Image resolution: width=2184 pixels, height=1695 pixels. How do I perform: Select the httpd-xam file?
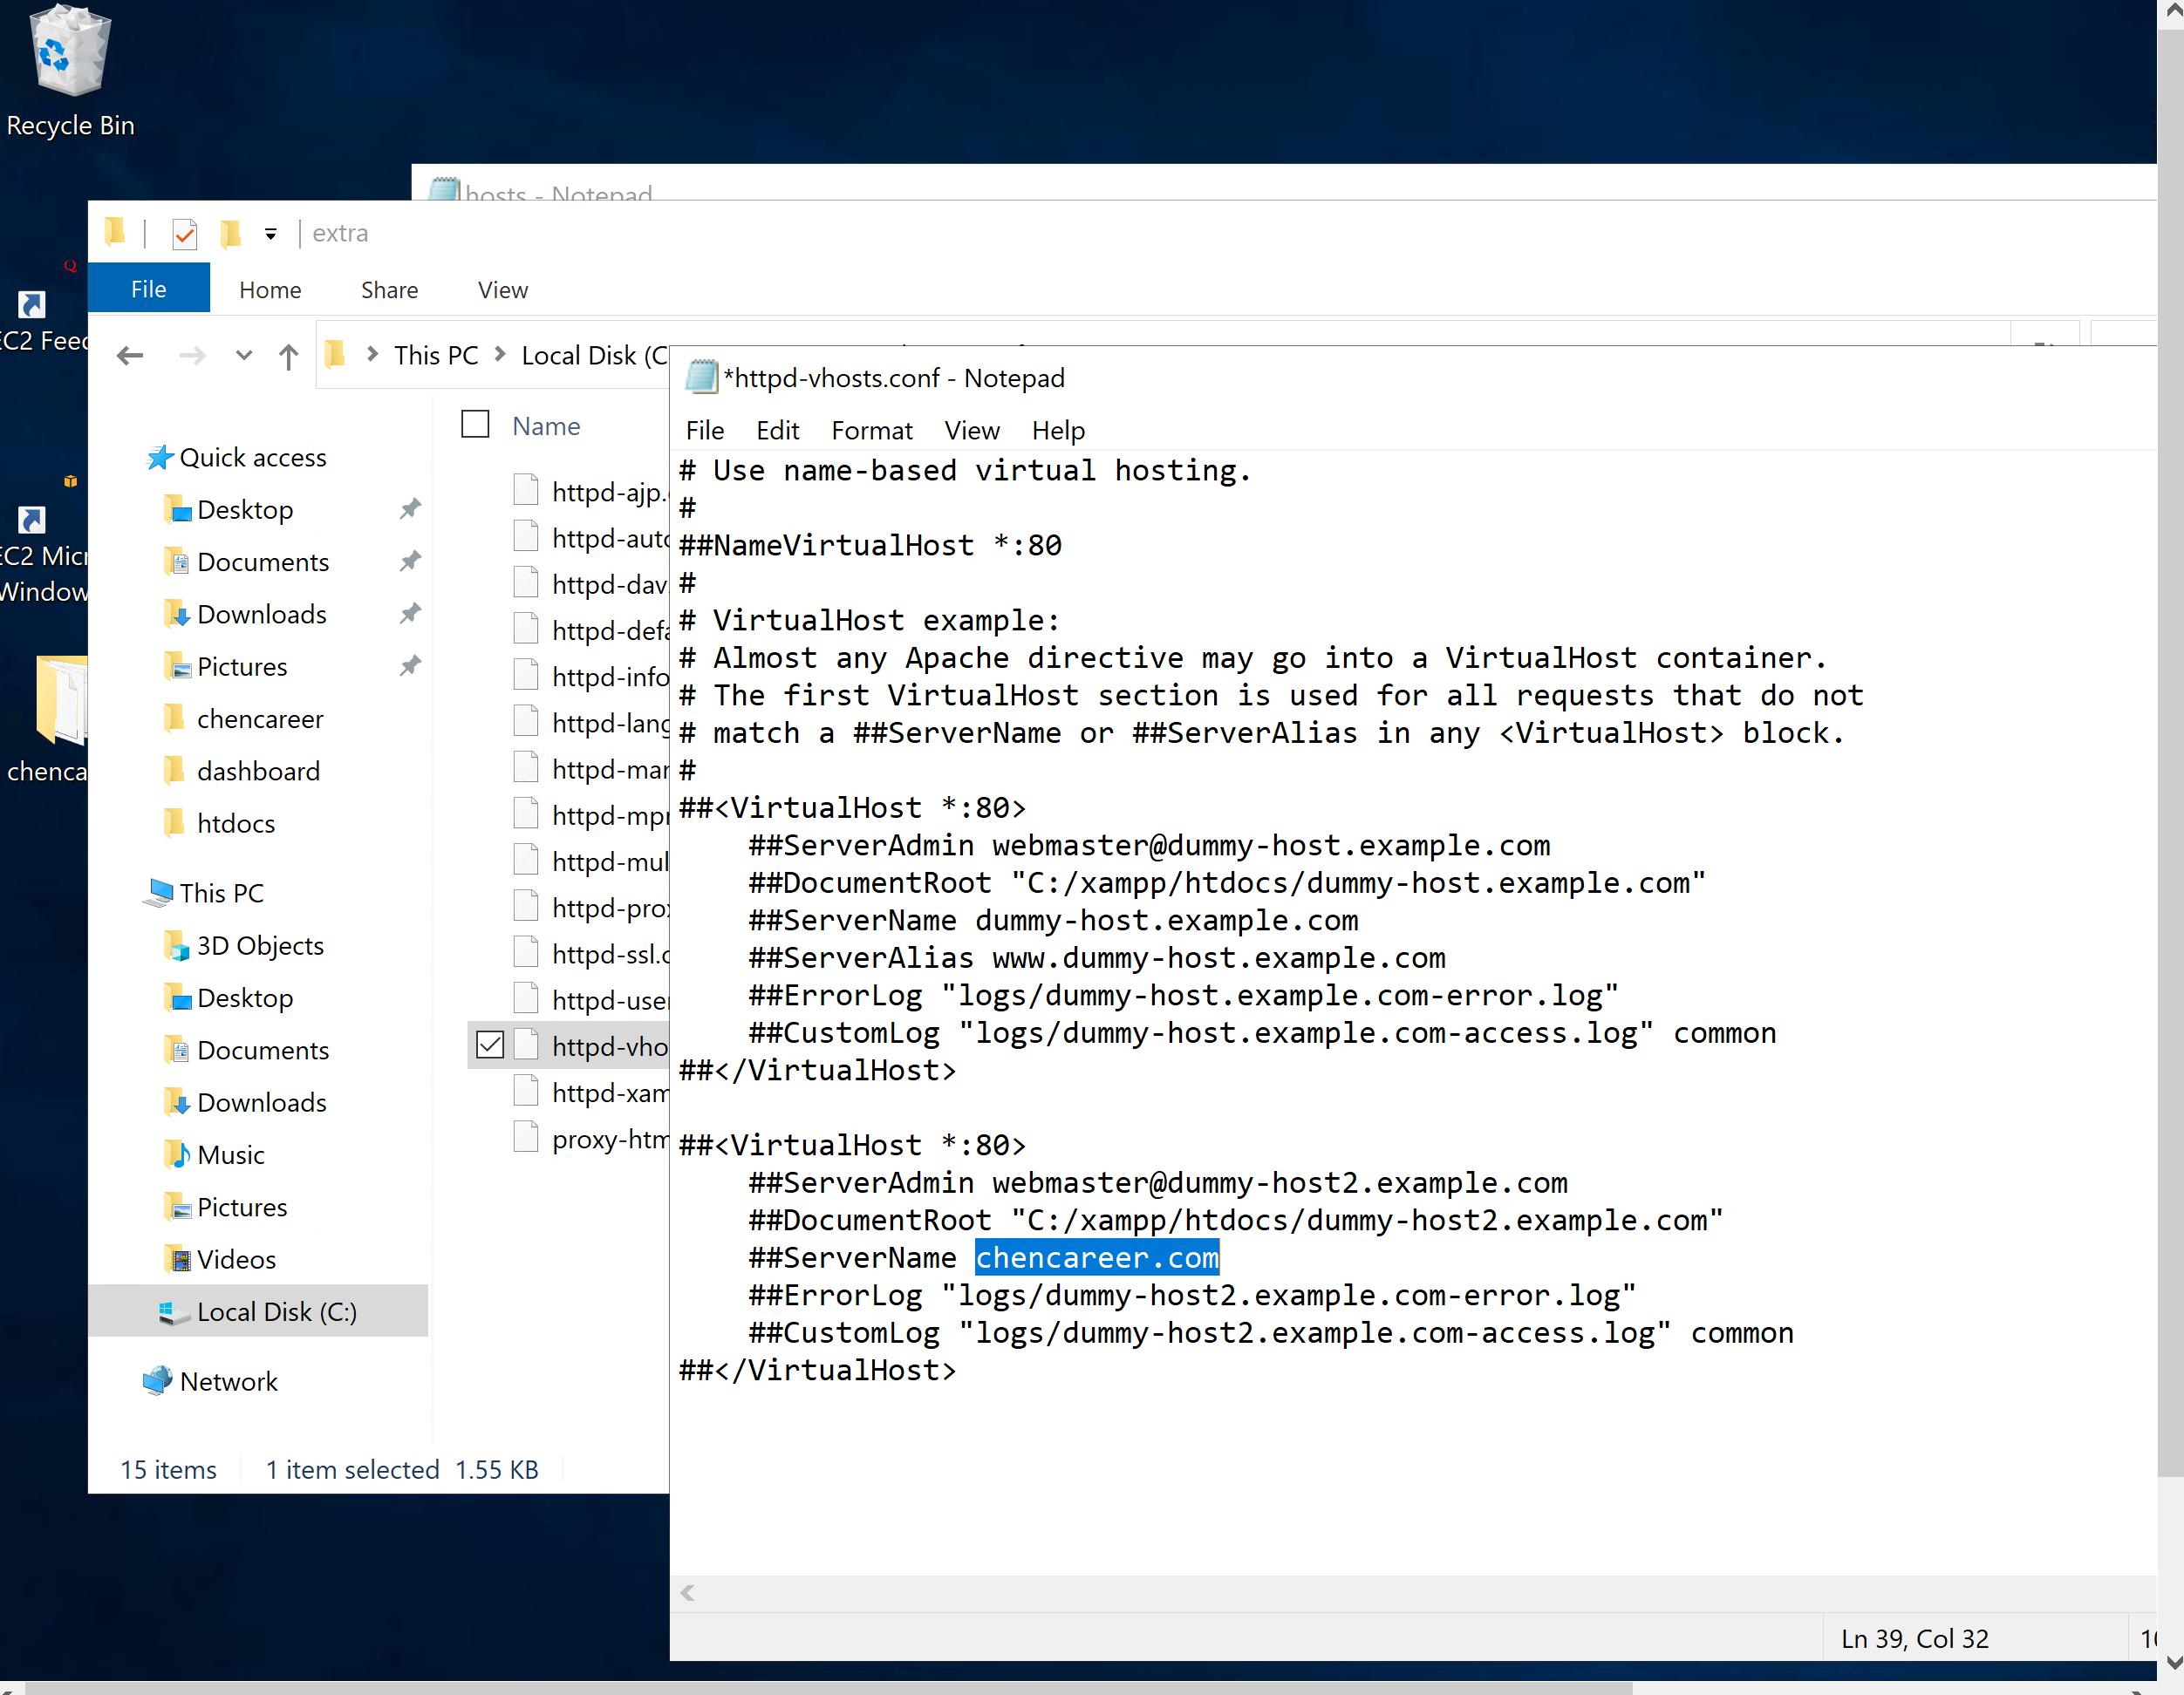click(609, 1093)
